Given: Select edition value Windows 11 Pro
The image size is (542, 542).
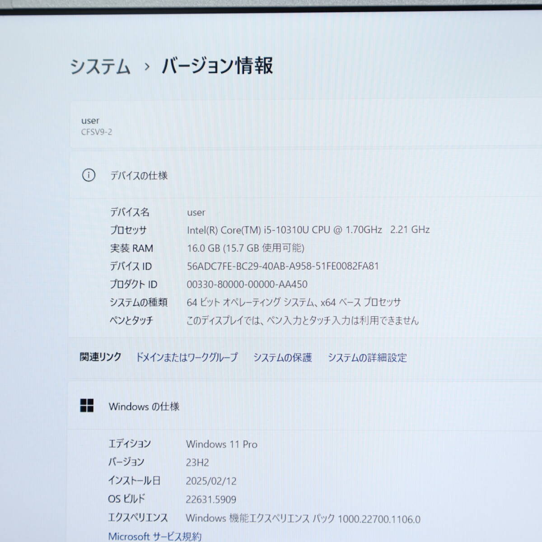Looking at the screenshot, I should click(x=222, y=444).
